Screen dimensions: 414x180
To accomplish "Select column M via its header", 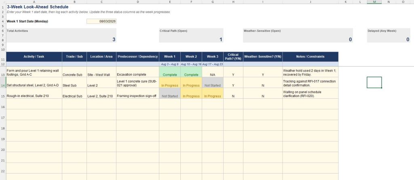I will click(x=374, y=2).
